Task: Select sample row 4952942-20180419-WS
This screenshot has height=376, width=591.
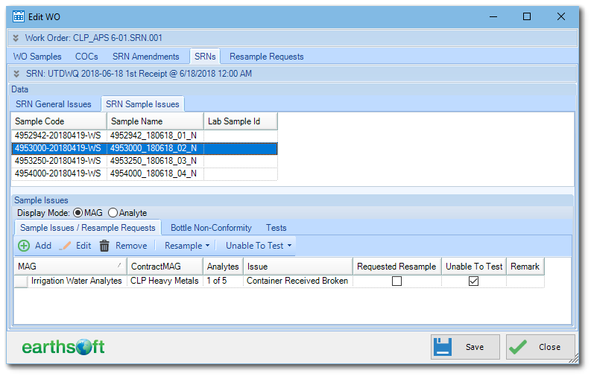Action: 145,136
